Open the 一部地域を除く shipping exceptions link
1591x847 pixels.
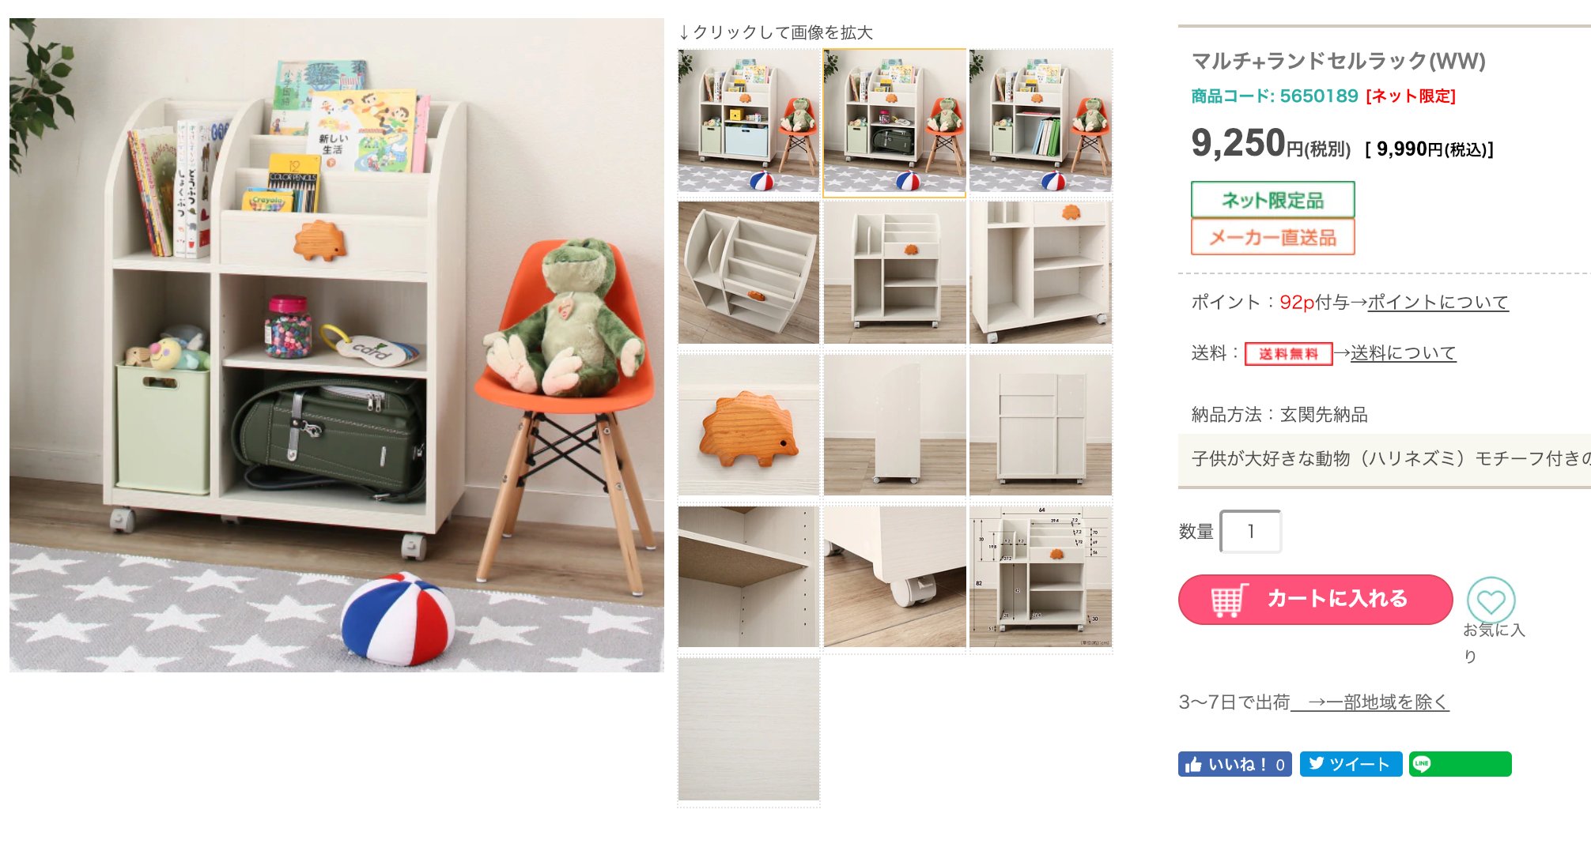pyautogui.click(x=1378, y=702)
